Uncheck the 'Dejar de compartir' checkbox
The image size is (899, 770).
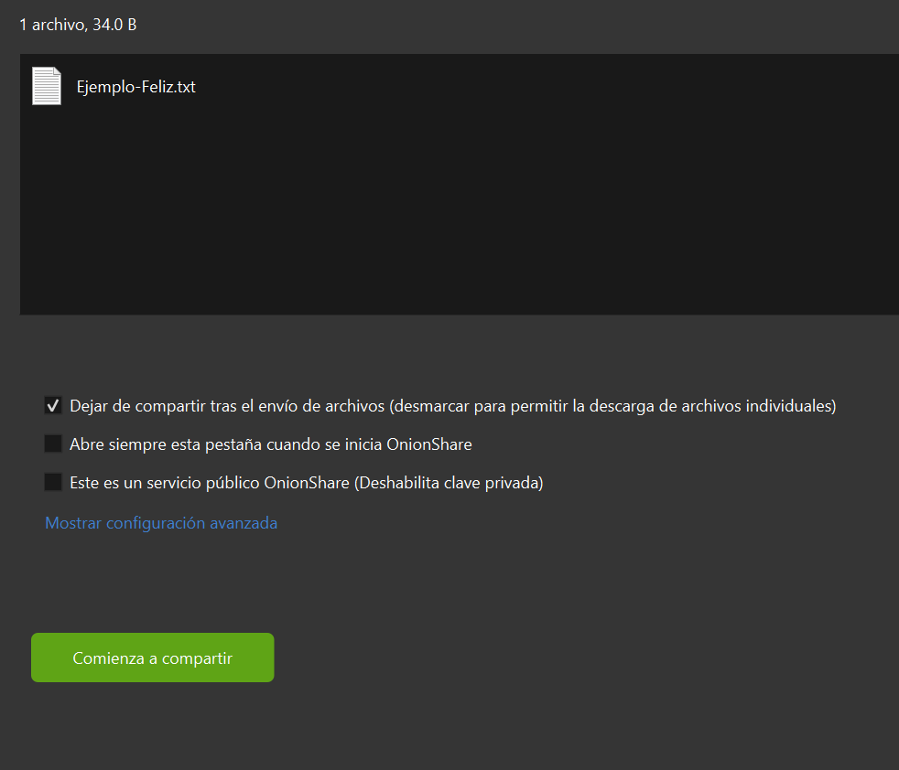[53, 406]
